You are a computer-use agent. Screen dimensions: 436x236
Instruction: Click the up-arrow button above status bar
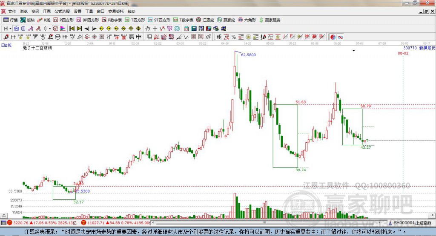pos(4,215)
